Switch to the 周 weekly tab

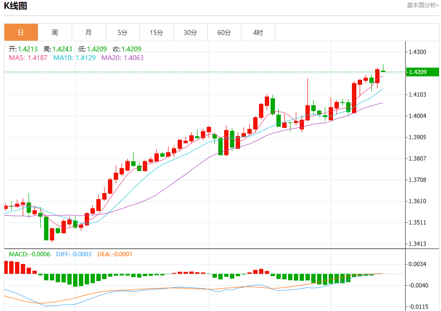point(55,32)
